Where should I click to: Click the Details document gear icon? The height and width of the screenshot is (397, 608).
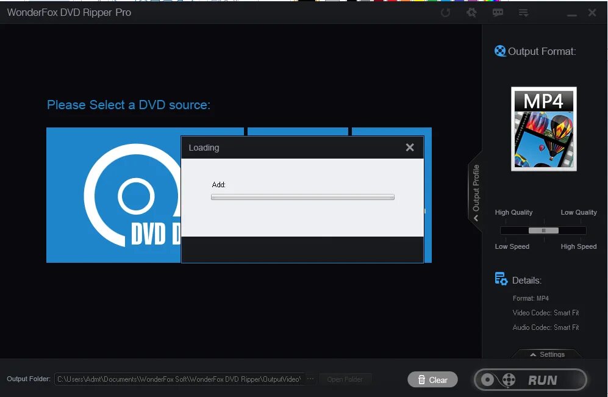click(501, 279)
